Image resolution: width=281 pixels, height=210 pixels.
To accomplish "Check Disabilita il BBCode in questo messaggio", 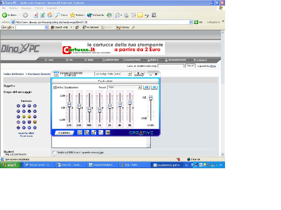I will click(x=54, y=153).
